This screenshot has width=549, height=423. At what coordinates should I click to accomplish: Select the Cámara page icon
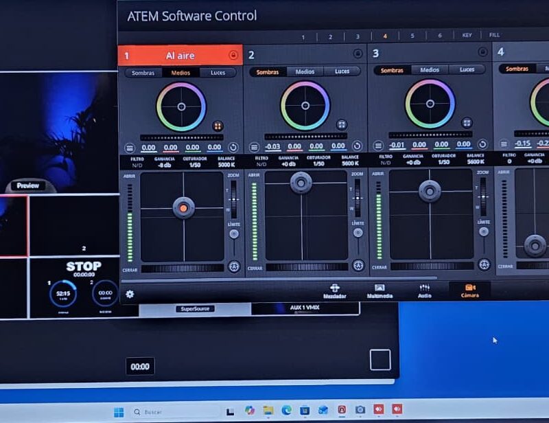point(470,291)
